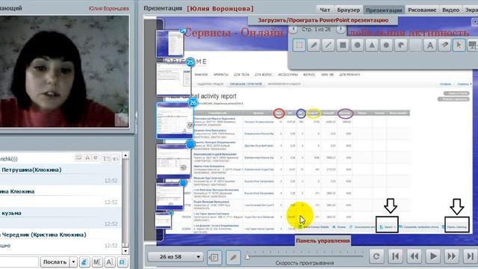Select the pencil drawing tool
Image resolution: width=478 pixels, height=269 pixels.
click(314, 45)
